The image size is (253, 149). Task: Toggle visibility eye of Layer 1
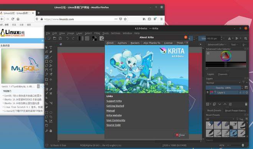tap(207, 92)
